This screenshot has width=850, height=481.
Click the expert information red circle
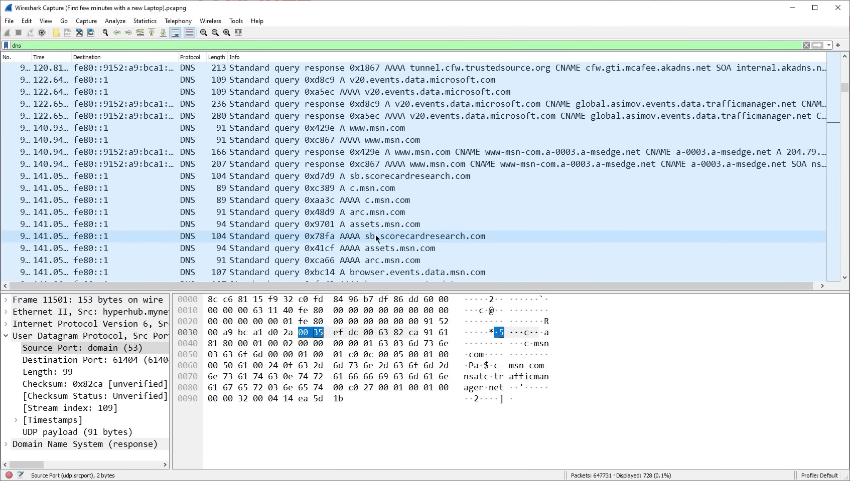pyautogui.click(x=9, y=475)
